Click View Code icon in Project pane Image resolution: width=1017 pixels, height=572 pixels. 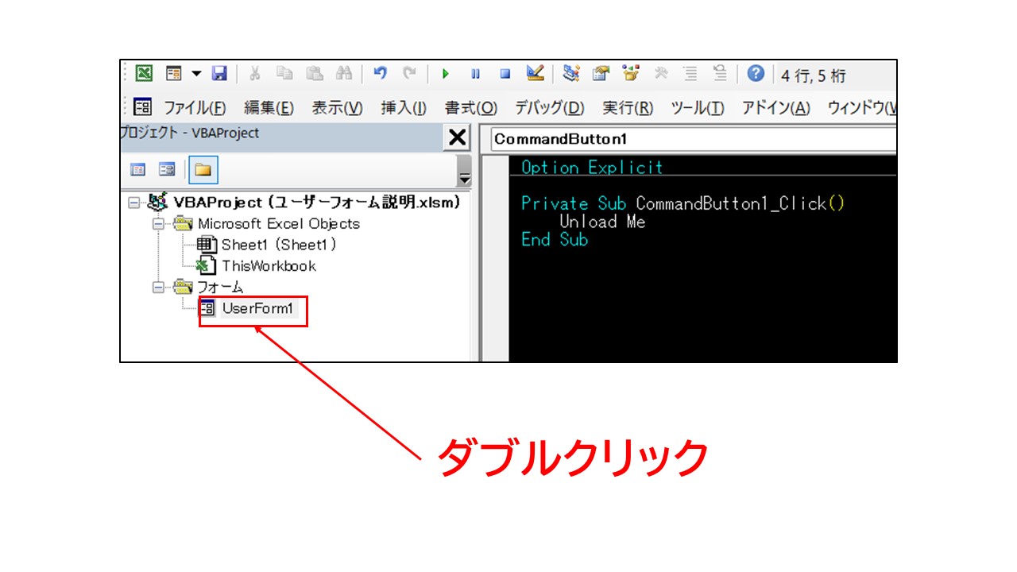(138, 169)
